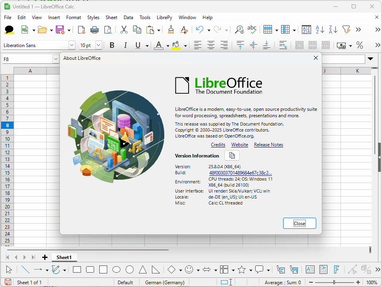Screen dimensions: 382x287
Task: Select the Isosceles Triangle shape tool
Action: coord(143,269)
